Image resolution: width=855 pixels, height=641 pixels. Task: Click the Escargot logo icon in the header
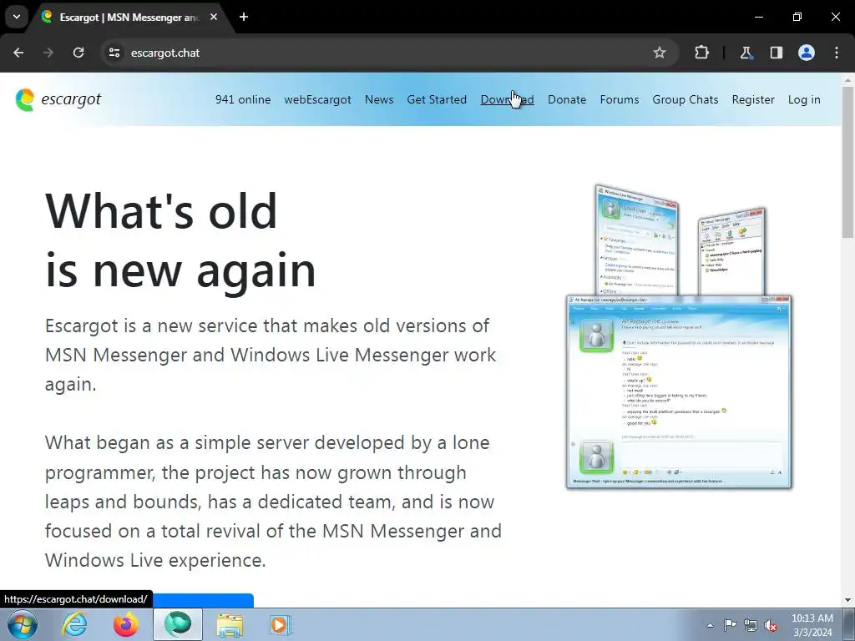click(25, 100)
